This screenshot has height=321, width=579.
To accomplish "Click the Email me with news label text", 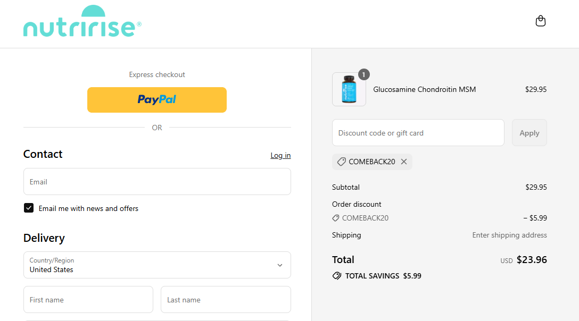I will click(x=88, y=208).
